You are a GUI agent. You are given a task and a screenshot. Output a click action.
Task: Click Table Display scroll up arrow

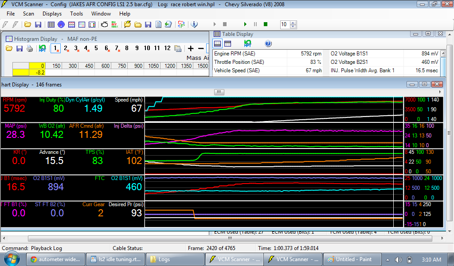tap(443, 54)
